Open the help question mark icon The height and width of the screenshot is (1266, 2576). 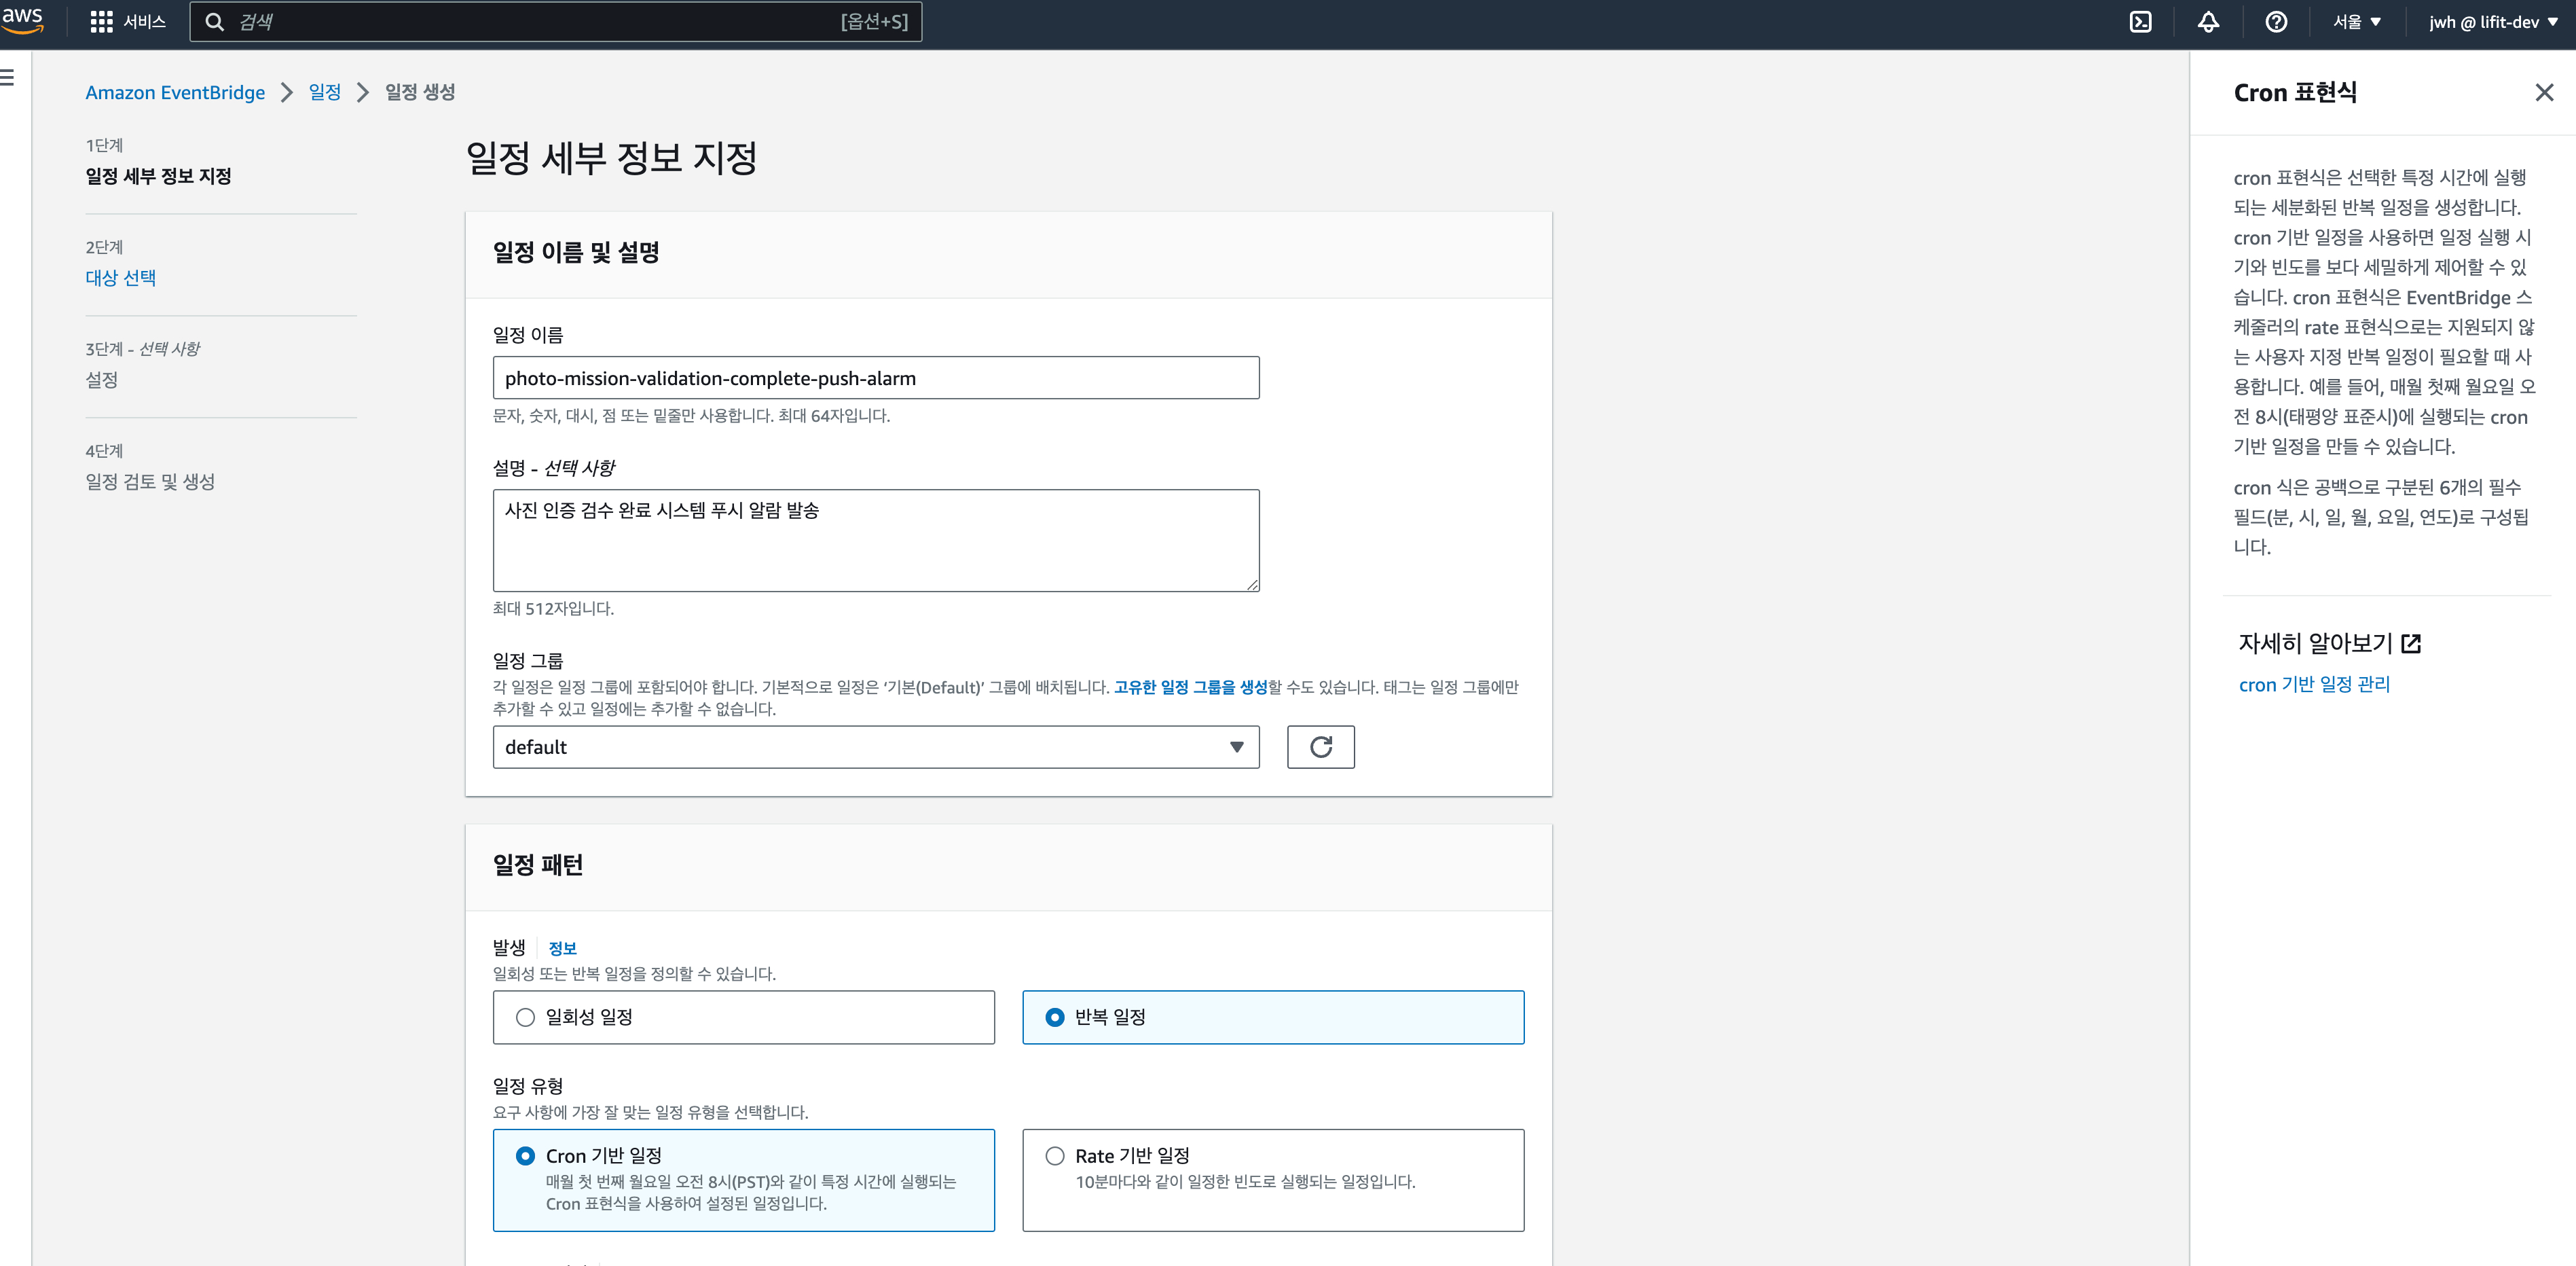point(2276,22)
